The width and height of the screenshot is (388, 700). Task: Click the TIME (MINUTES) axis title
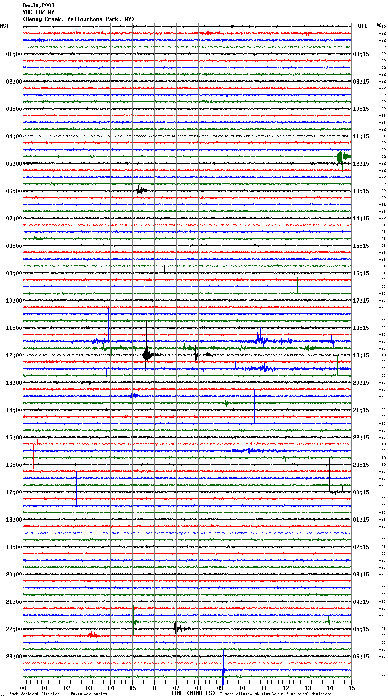193,693
